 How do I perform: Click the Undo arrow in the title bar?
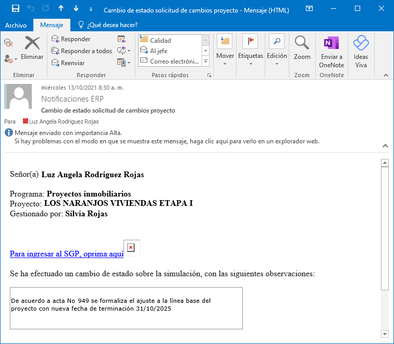coord(31,8)
